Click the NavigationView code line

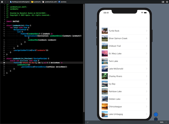[21, 29]
